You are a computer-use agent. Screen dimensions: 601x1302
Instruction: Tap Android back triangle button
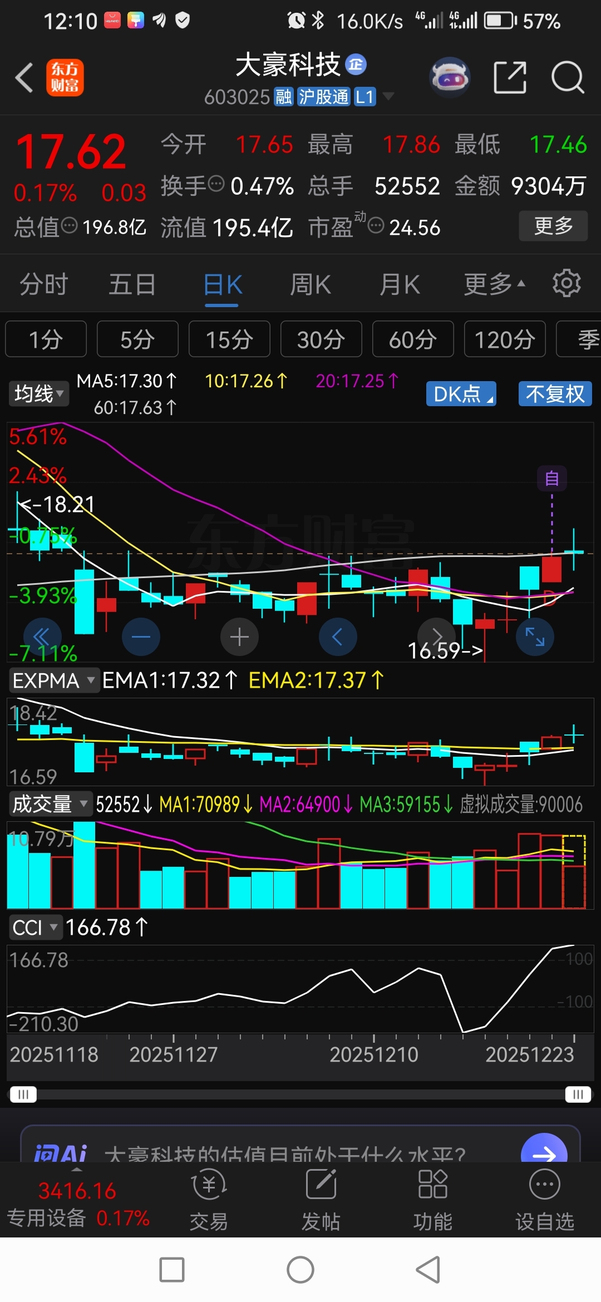428,1270
